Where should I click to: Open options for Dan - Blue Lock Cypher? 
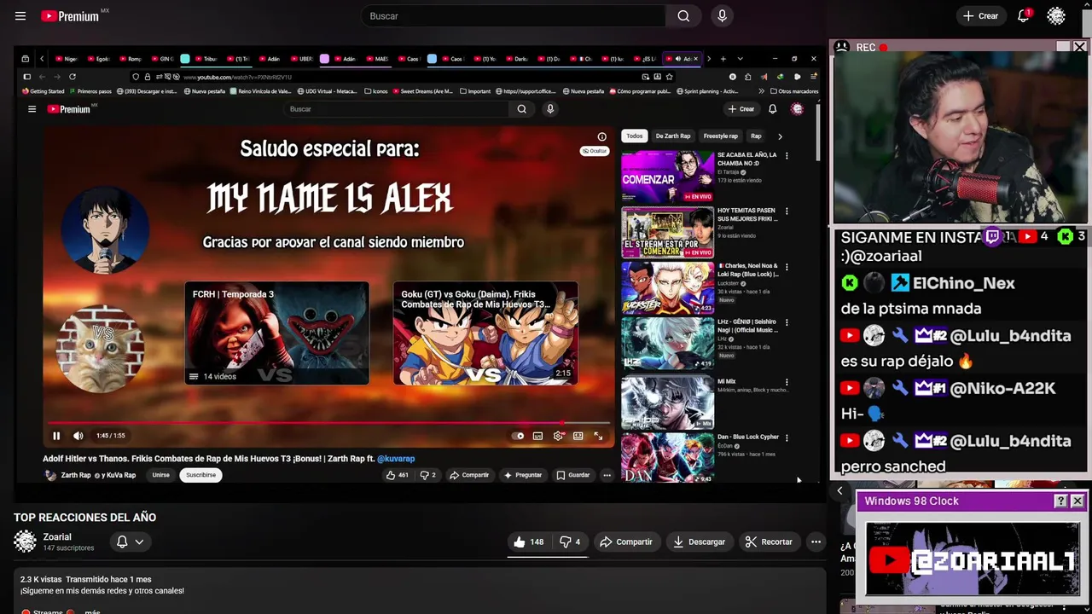click(x=787, y=437)
